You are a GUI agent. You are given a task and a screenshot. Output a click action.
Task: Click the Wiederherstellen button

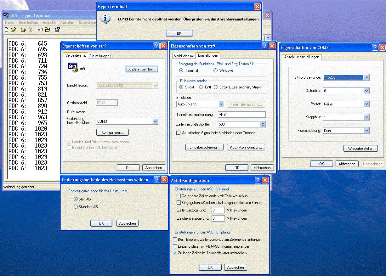click(360, 149)
